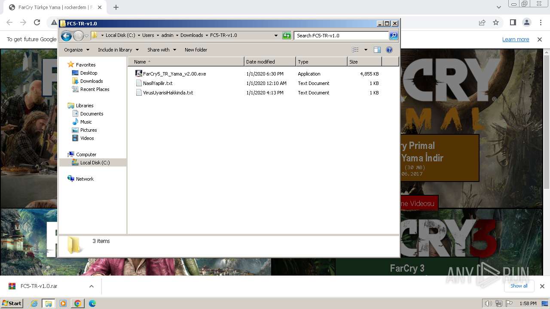Image resolution: width=550 pixels, height=309 pixels.
Task: Click Users in the address breadcrumb
Action: [148, 36]
